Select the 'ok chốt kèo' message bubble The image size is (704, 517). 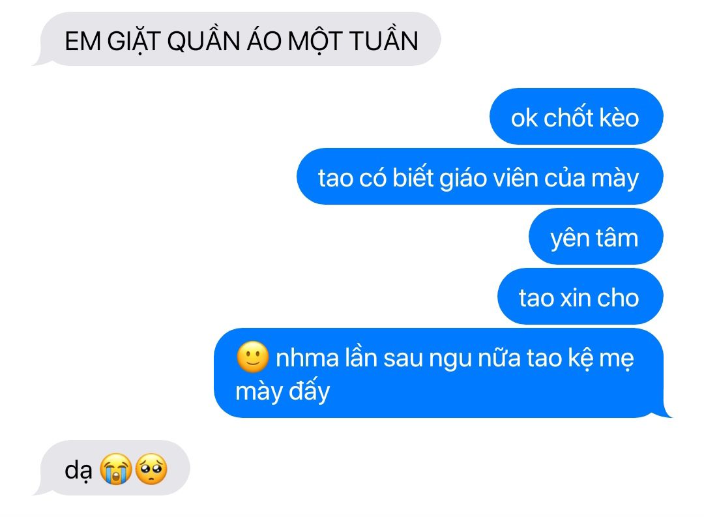576,117
